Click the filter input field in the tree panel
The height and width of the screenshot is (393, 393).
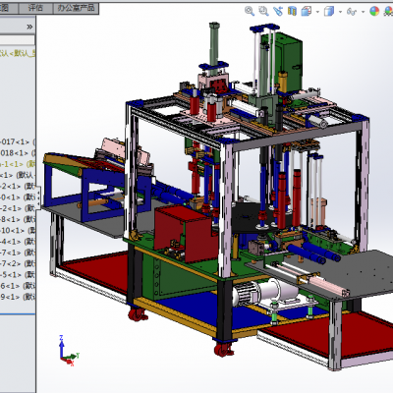coord(17,40)
